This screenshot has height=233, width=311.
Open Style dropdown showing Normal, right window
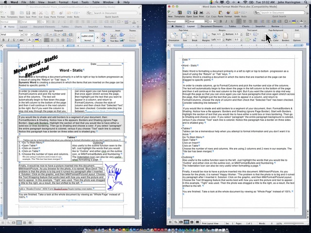coord(186,21)
